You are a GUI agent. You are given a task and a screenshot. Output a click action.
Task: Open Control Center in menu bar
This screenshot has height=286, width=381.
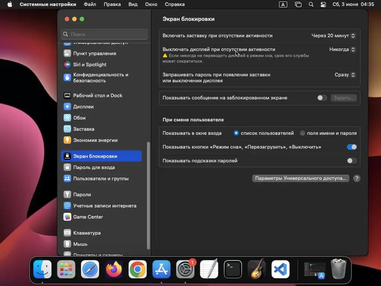(323, 4)
